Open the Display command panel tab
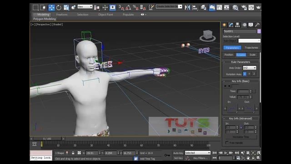This screenshot has height=164, width=291. tap(251, 25)
